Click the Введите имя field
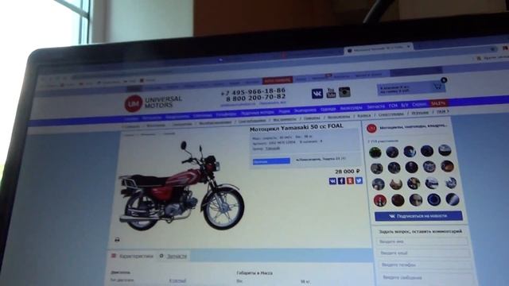Image resolution: width=509 pixels, height=286 pixels. [422, 242]
